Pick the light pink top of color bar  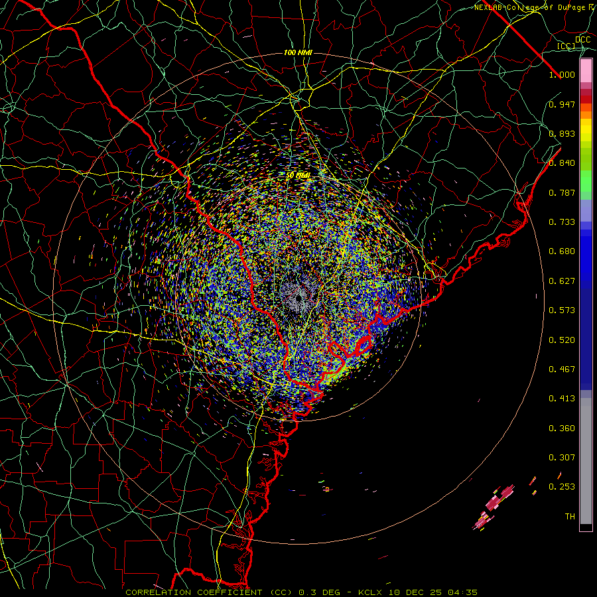tap(586, 70)
